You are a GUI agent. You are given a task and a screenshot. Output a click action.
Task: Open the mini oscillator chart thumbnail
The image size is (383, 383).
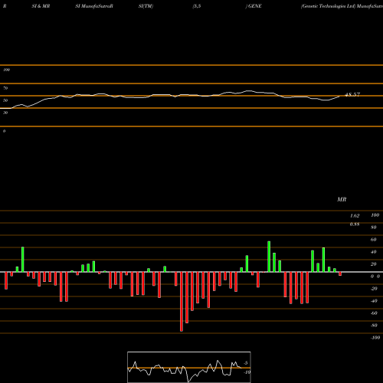pyautogui.click(x=189, y=367)
